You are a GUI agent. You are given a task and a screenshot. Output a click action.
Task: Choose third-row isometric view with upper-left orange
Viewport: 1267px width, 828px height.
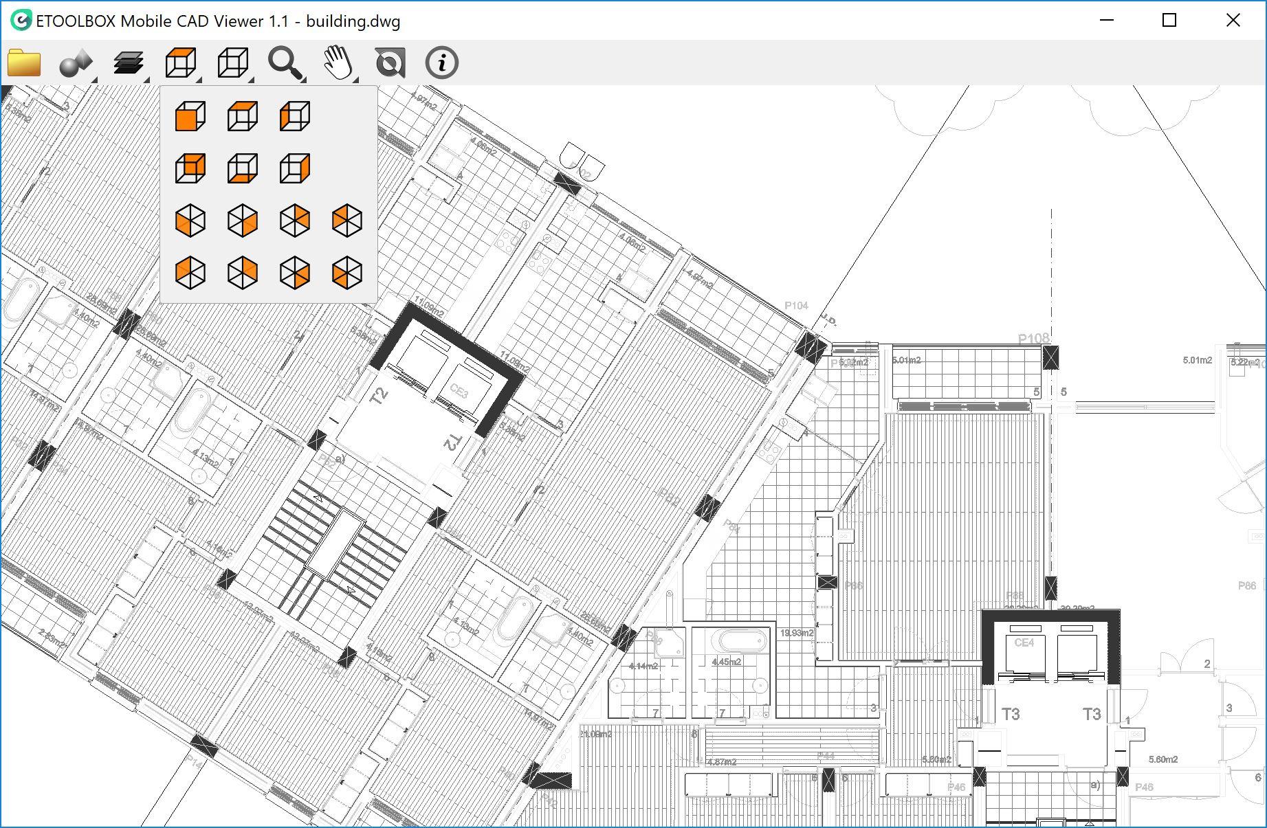pyautogui.click(x=347, y=221)
